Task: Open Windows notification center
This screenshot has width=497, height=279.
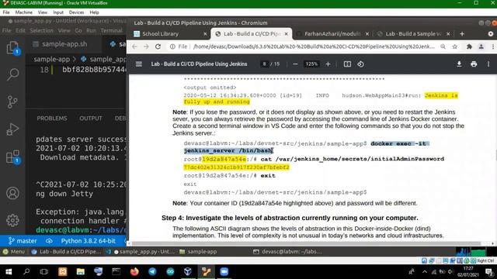Action: pos(489,271)
